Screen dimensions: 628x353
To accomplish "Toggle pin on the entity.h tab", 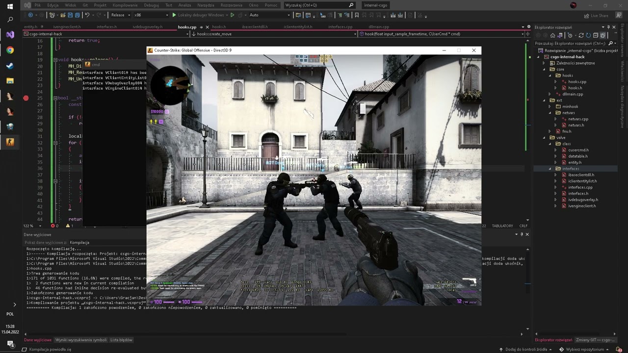I will pos(42,27).
